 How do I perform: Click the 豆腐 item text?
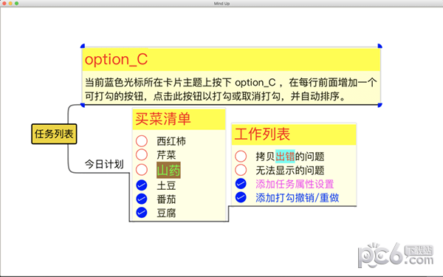coord(166,213)
